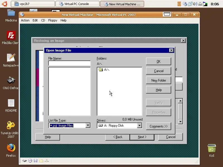Click the keyboard icon in Virtual PC title bar
Viewport: 223px width, 167px height.
point(167,14)
